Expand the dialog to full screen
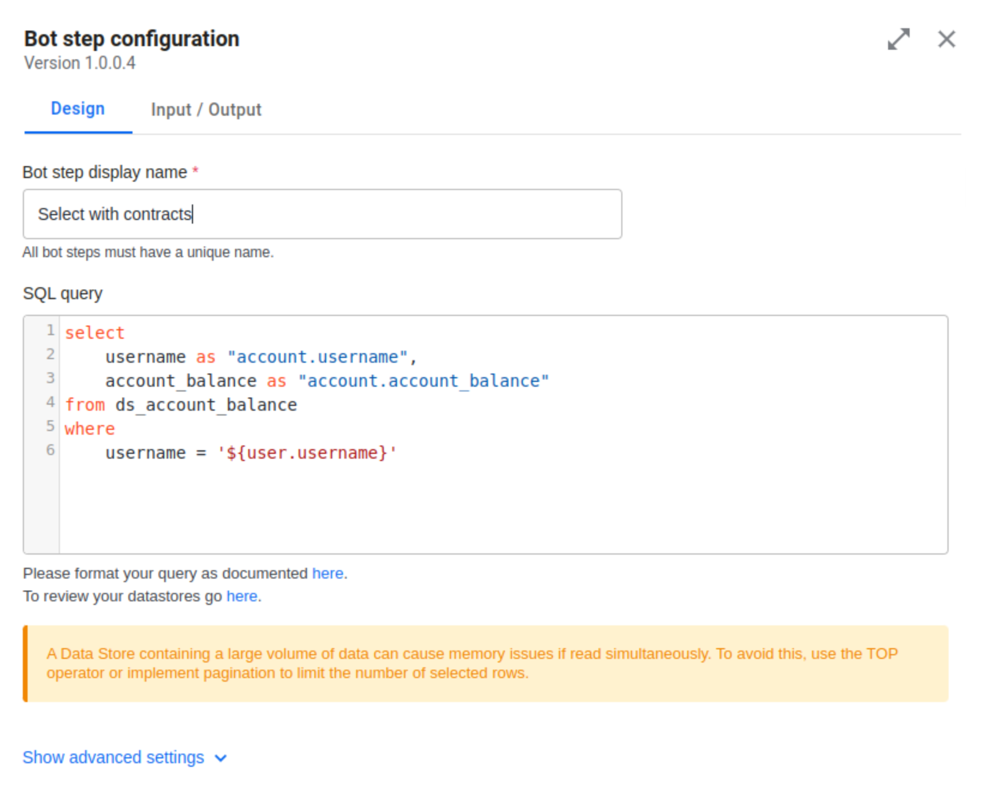The width and height of the screenshot is (981, 786). point(898,40)
